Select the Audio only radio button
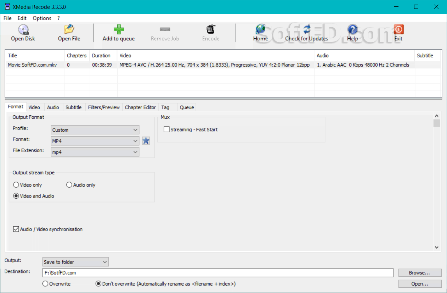The image size is (447, 293). pos(69,185)
